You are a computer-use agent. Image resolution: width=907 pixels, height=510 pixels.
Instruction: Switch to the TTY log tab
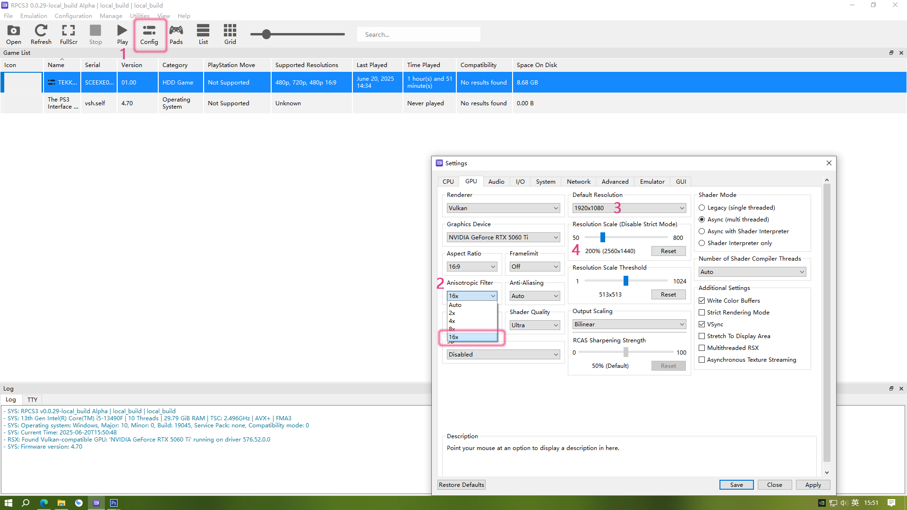32,399
